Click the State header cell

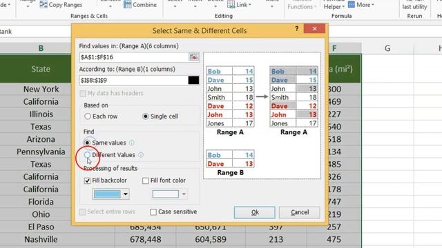tap(41, 69)
